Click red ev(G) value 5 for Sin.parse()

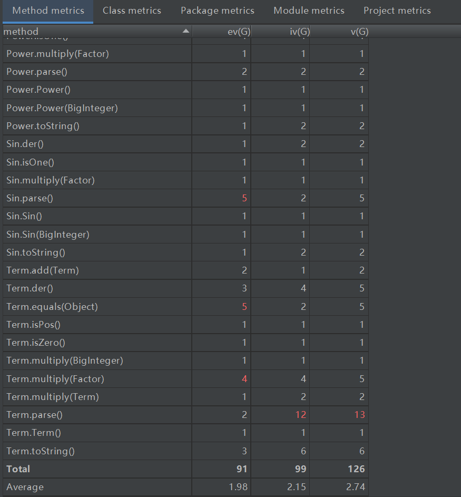pos(244,198)
